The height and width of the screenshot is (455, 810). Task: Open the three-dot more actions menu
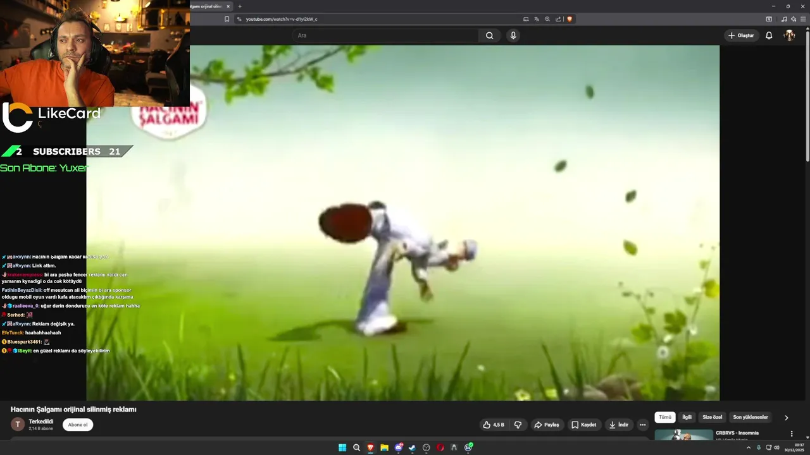click(x=643, y=425)
